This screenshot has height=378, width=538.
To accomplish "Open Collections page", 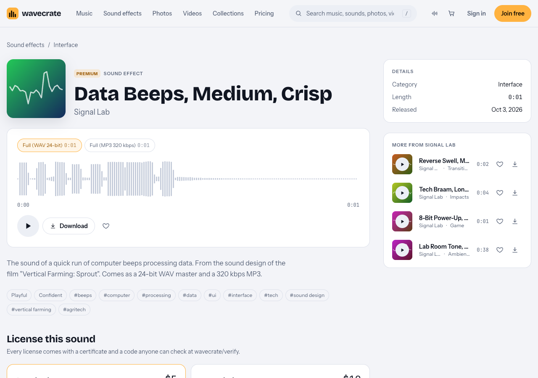I will tap(228, 13).
